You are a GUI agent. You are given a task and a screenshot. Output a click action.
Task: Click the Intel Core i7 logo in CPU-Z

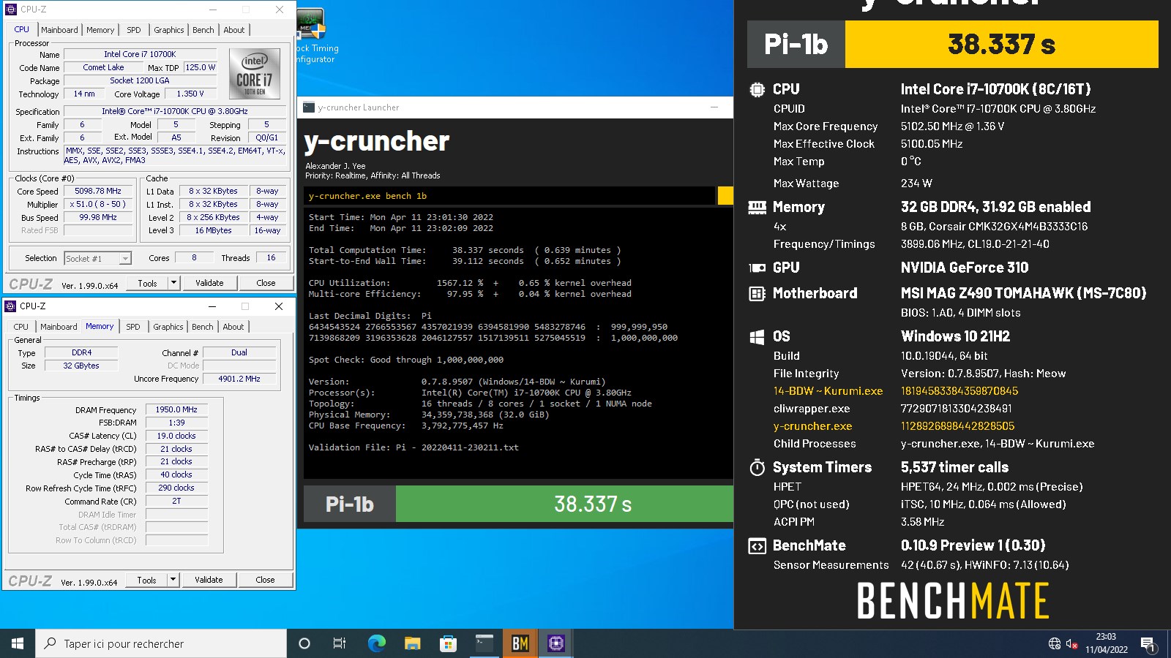tap(255, 74)
